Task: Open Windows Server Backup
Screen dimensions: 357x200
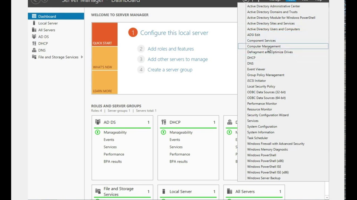Action: 264,178
